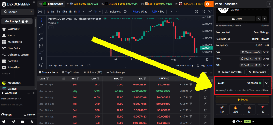The width and height of the screenshot is (273, 125).
Task: Switch to Transactions tab
Action: [48, 72]
